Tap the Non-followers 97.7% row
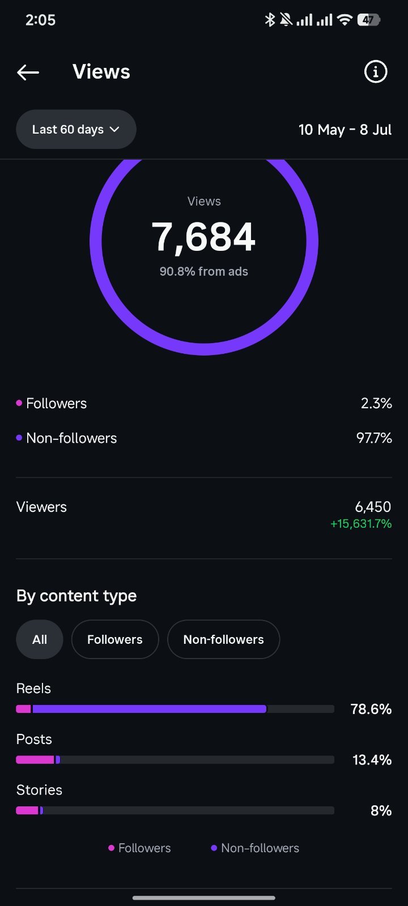Image resolution: width=408 pixels, height=906 pixels. click(204, 438)
